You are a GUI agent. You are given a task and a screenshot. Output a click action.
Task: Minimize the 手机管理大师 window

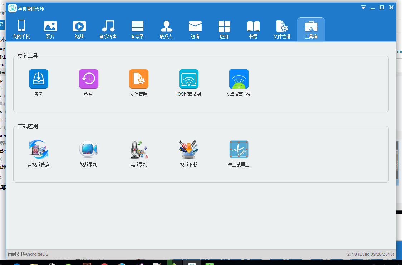point(373,8)
